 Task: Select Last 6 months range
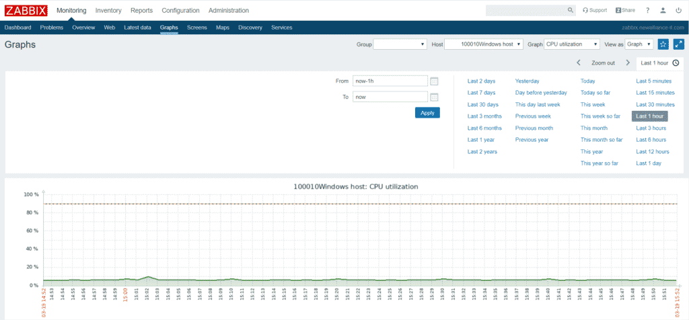pos(484,128)
